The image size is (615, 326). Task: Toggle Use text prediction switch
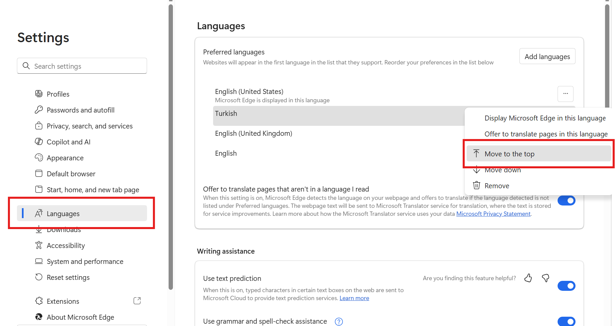click(566, 286)
